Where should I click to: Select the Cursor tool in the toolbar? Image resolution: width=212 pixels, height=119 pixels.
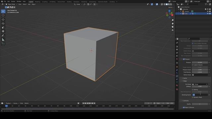3,15
